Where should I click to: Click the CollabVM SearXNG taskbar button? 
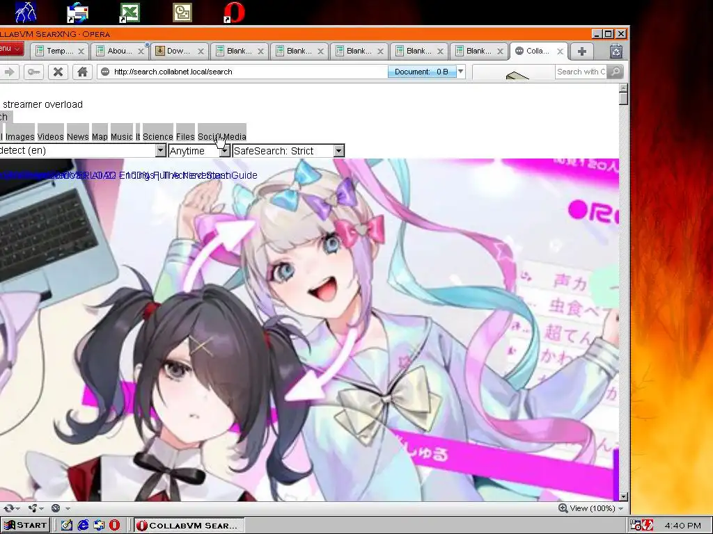pyautogui.click(x=189, y=526)
